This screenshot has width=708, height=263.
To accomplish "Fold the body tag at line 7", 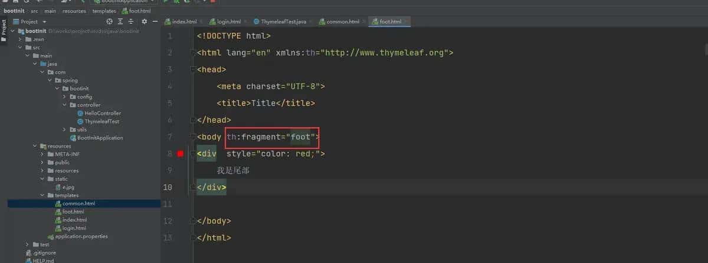I will point(192,137).
